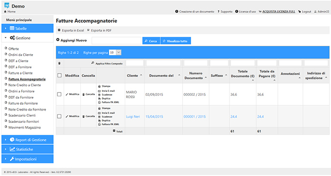Click the Invia E-mail icon for Luigi Neri
This screenshot has height=176, width=331.
point(99,113)
